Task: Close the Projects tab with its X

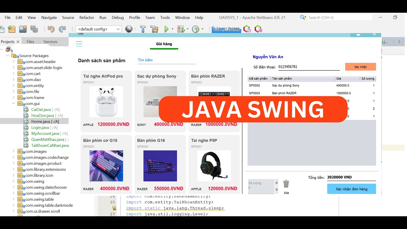Action: (18, 42)
